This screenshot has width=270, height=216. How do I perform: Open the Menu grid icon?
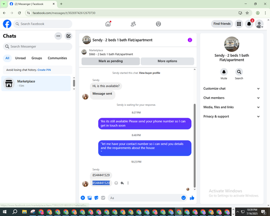(239, 24)
